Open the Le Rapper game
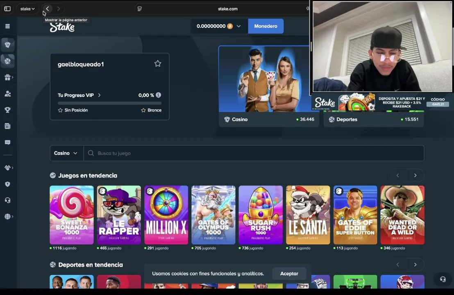Screen dimensions: 454x295 [x=119, y=215]
